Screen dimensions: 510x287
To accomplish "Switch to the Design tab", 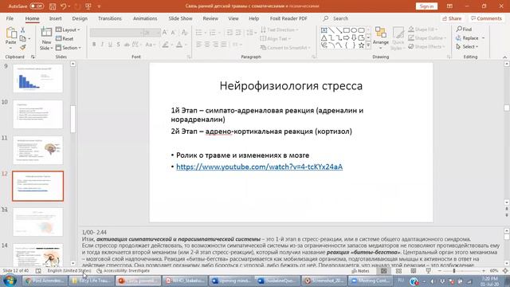I will coord(80,18).
